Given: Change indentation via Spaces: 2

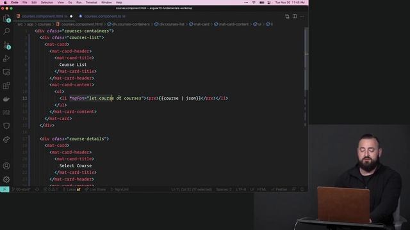Looking at the screenshot, I should point(224,189).
